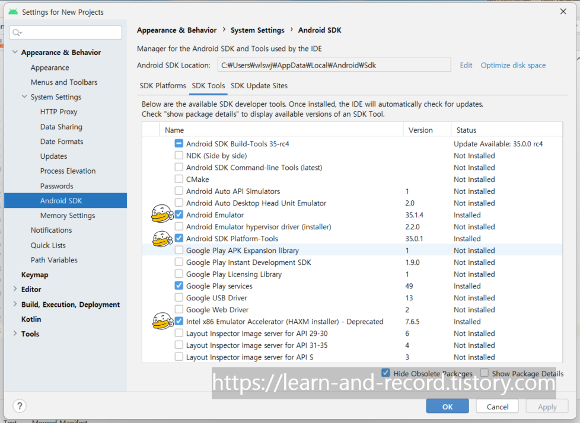The width and height of the screenshot is (580, 423).
Task: Select Path Variables
Action: pyautogui.click(x=54, y=260)
